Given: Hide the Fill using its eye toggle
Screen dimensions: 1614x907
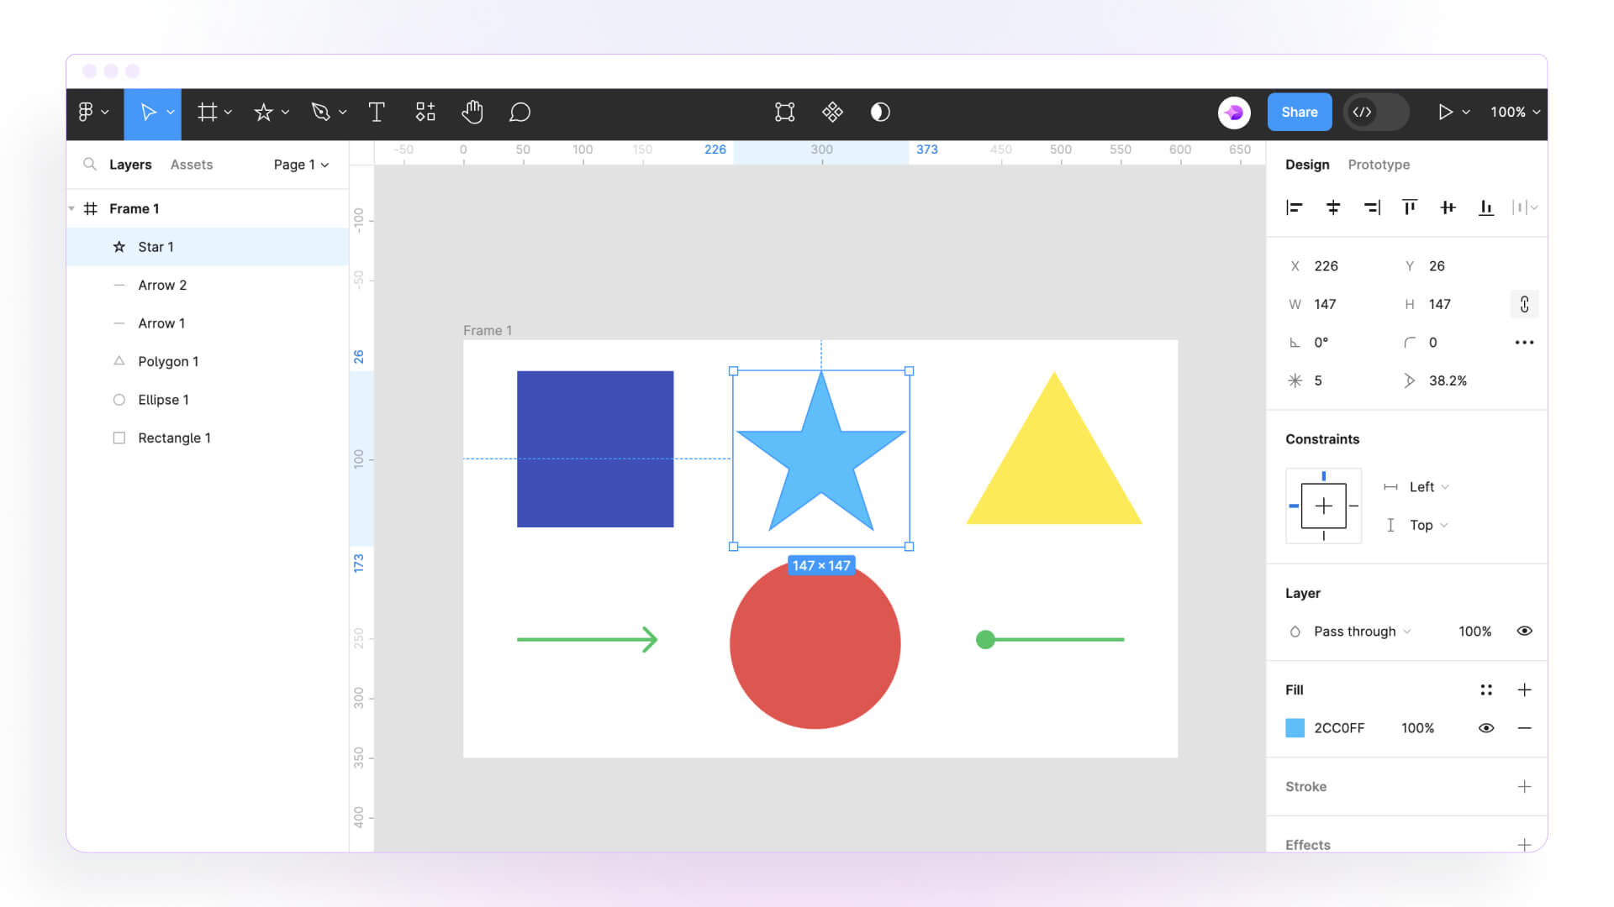Looking at the screenshot, I should coord(1486,728).
